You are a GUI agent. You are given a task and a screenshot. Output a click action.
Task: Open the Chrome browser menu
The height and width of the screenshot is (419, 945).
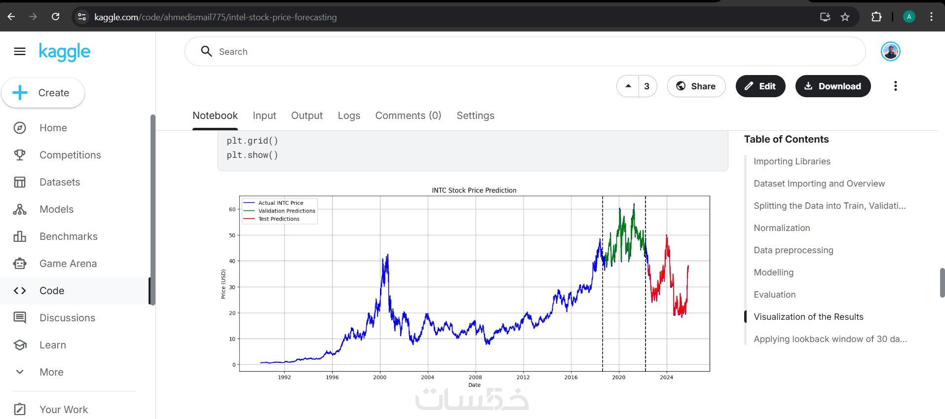click(x=931, y=17)
